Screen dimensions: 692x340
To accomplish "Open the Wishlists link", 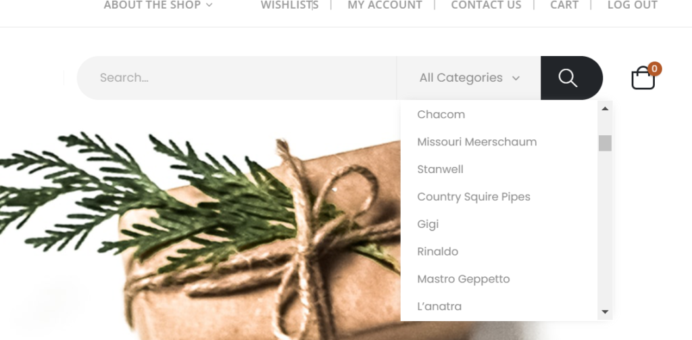I will pos(289,5).
